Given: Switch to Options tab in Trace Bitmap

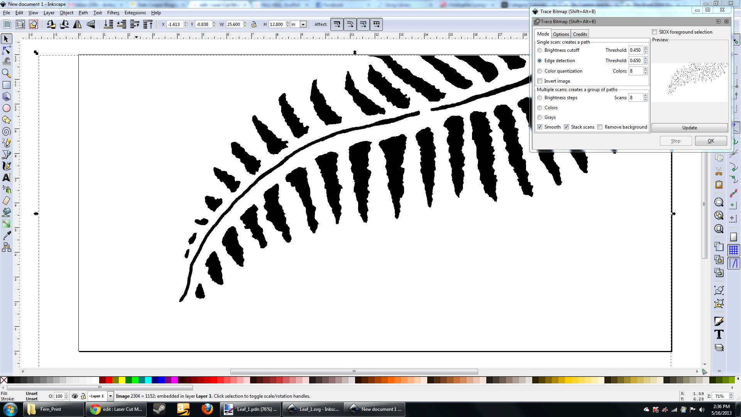Looking at the screenshot, I should tap(561, 34).
